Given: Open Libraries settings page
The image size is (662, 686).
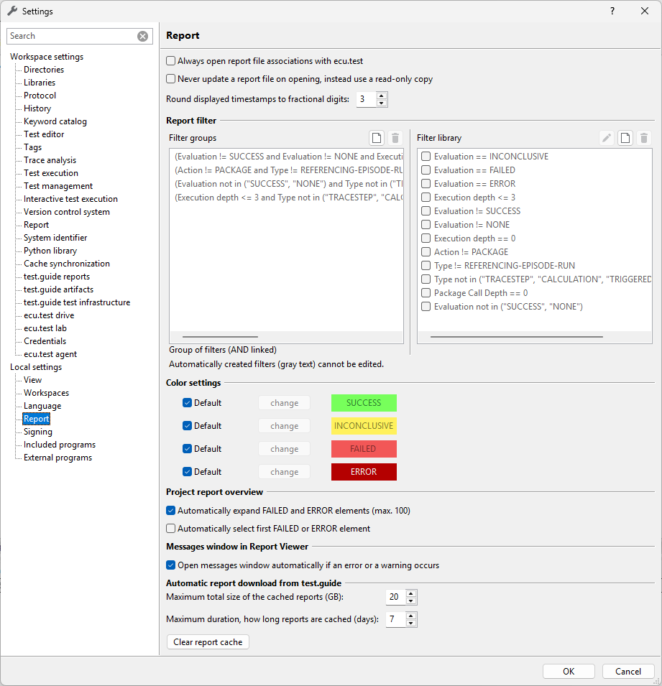Looking at the screenshot, I should (x=40, y=83).
